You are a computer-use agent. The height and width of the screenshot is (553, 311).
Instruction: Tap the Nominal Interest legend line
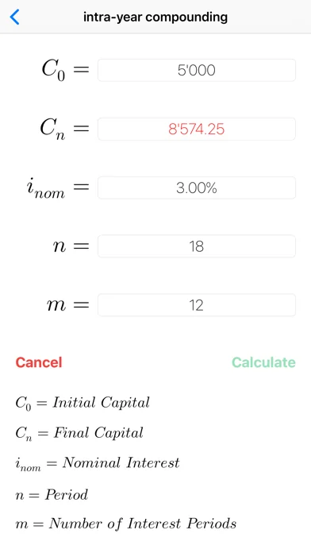tap(98, 464)
